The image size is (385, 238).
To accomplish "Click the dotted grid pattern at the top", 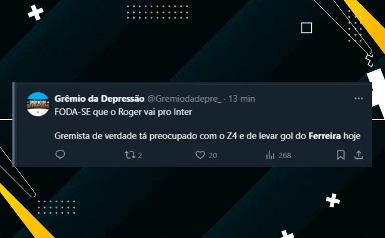I will coord(157,12).
